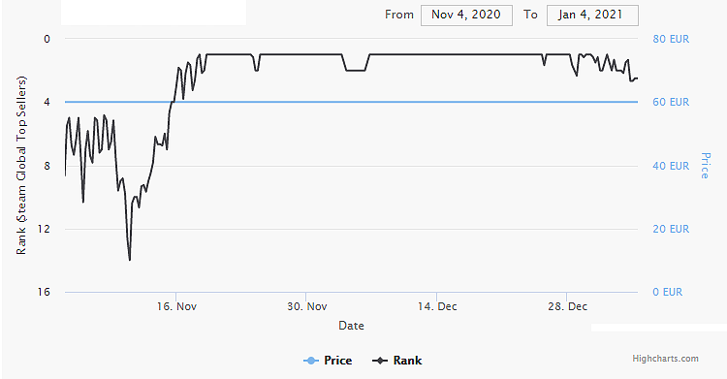Click the blue Price legend marker icon
The height and width of the screenshot is (379, 727).
(x=311, y=361)
